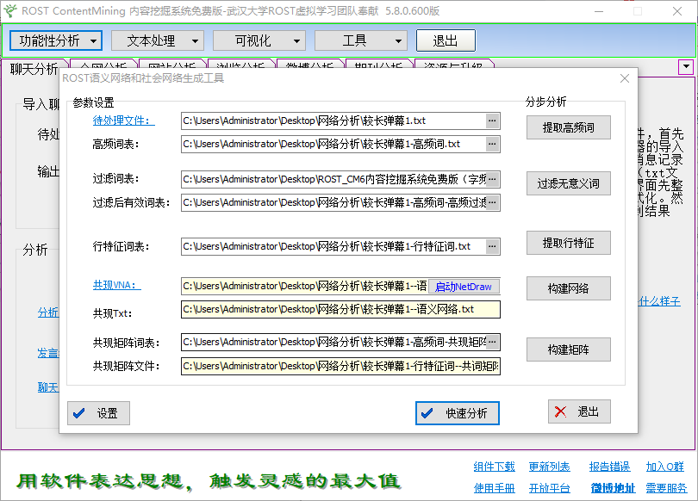Browse for the 高频词表 file path
The image size is (698, 501).
click(x=493, y=145)
